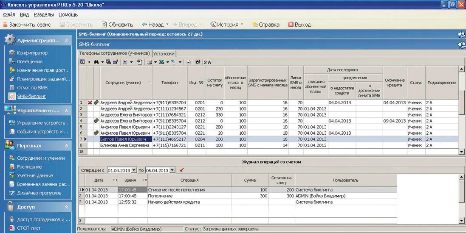Click the Закончить сеанс button
Image resolution: width=466 pixels, height=233 pixels.
pos(27,25)
